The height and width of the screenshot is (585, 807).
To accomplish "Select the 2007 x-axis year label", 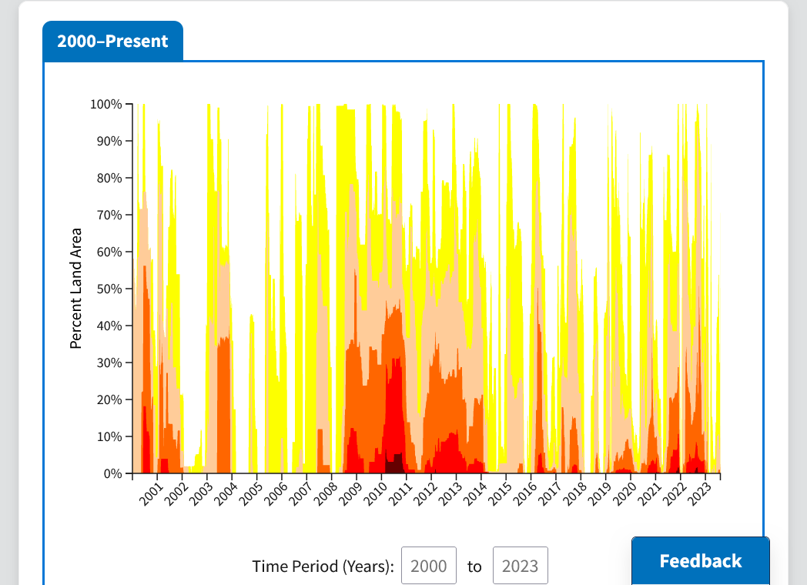I will [300, 494].
